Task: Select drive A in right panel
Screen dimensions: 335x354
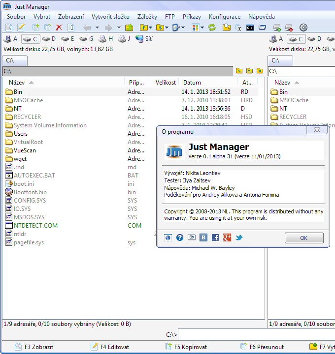Action: point(276,39)
